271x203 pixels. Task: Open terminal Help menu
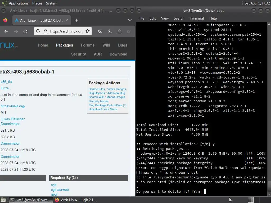[x=213, y=18]
